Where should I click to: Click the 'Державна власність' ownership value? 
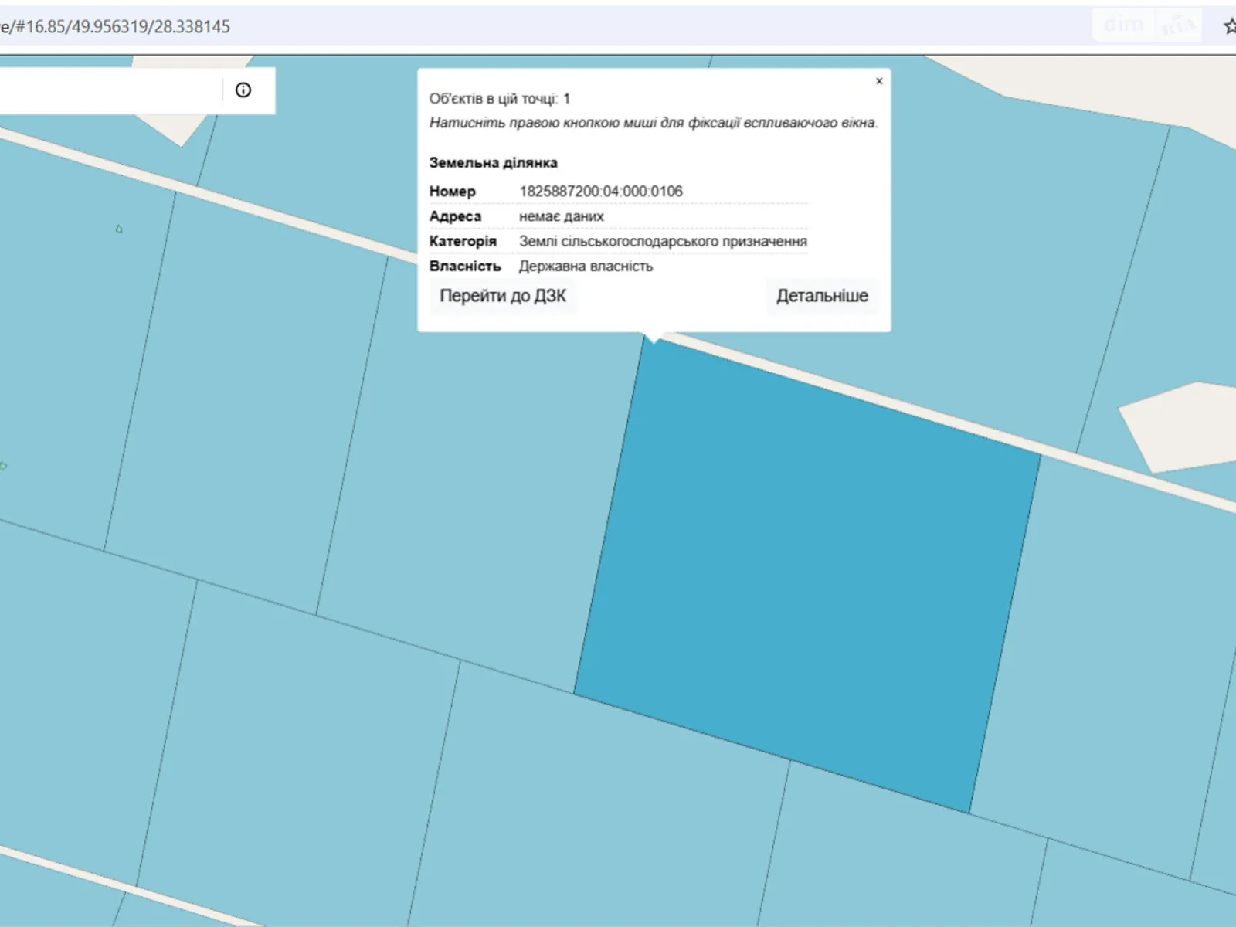pos(585,267)
